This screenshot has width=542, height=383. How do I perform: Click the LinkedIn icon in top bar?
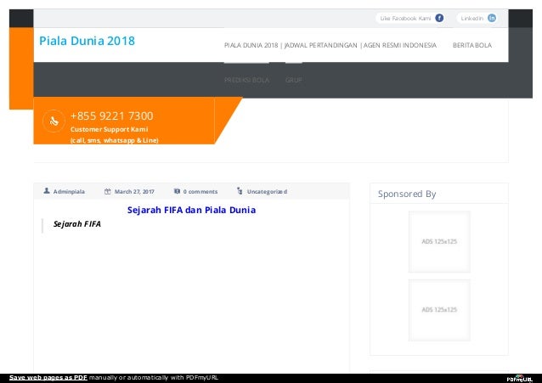click(x=492, y=18)
